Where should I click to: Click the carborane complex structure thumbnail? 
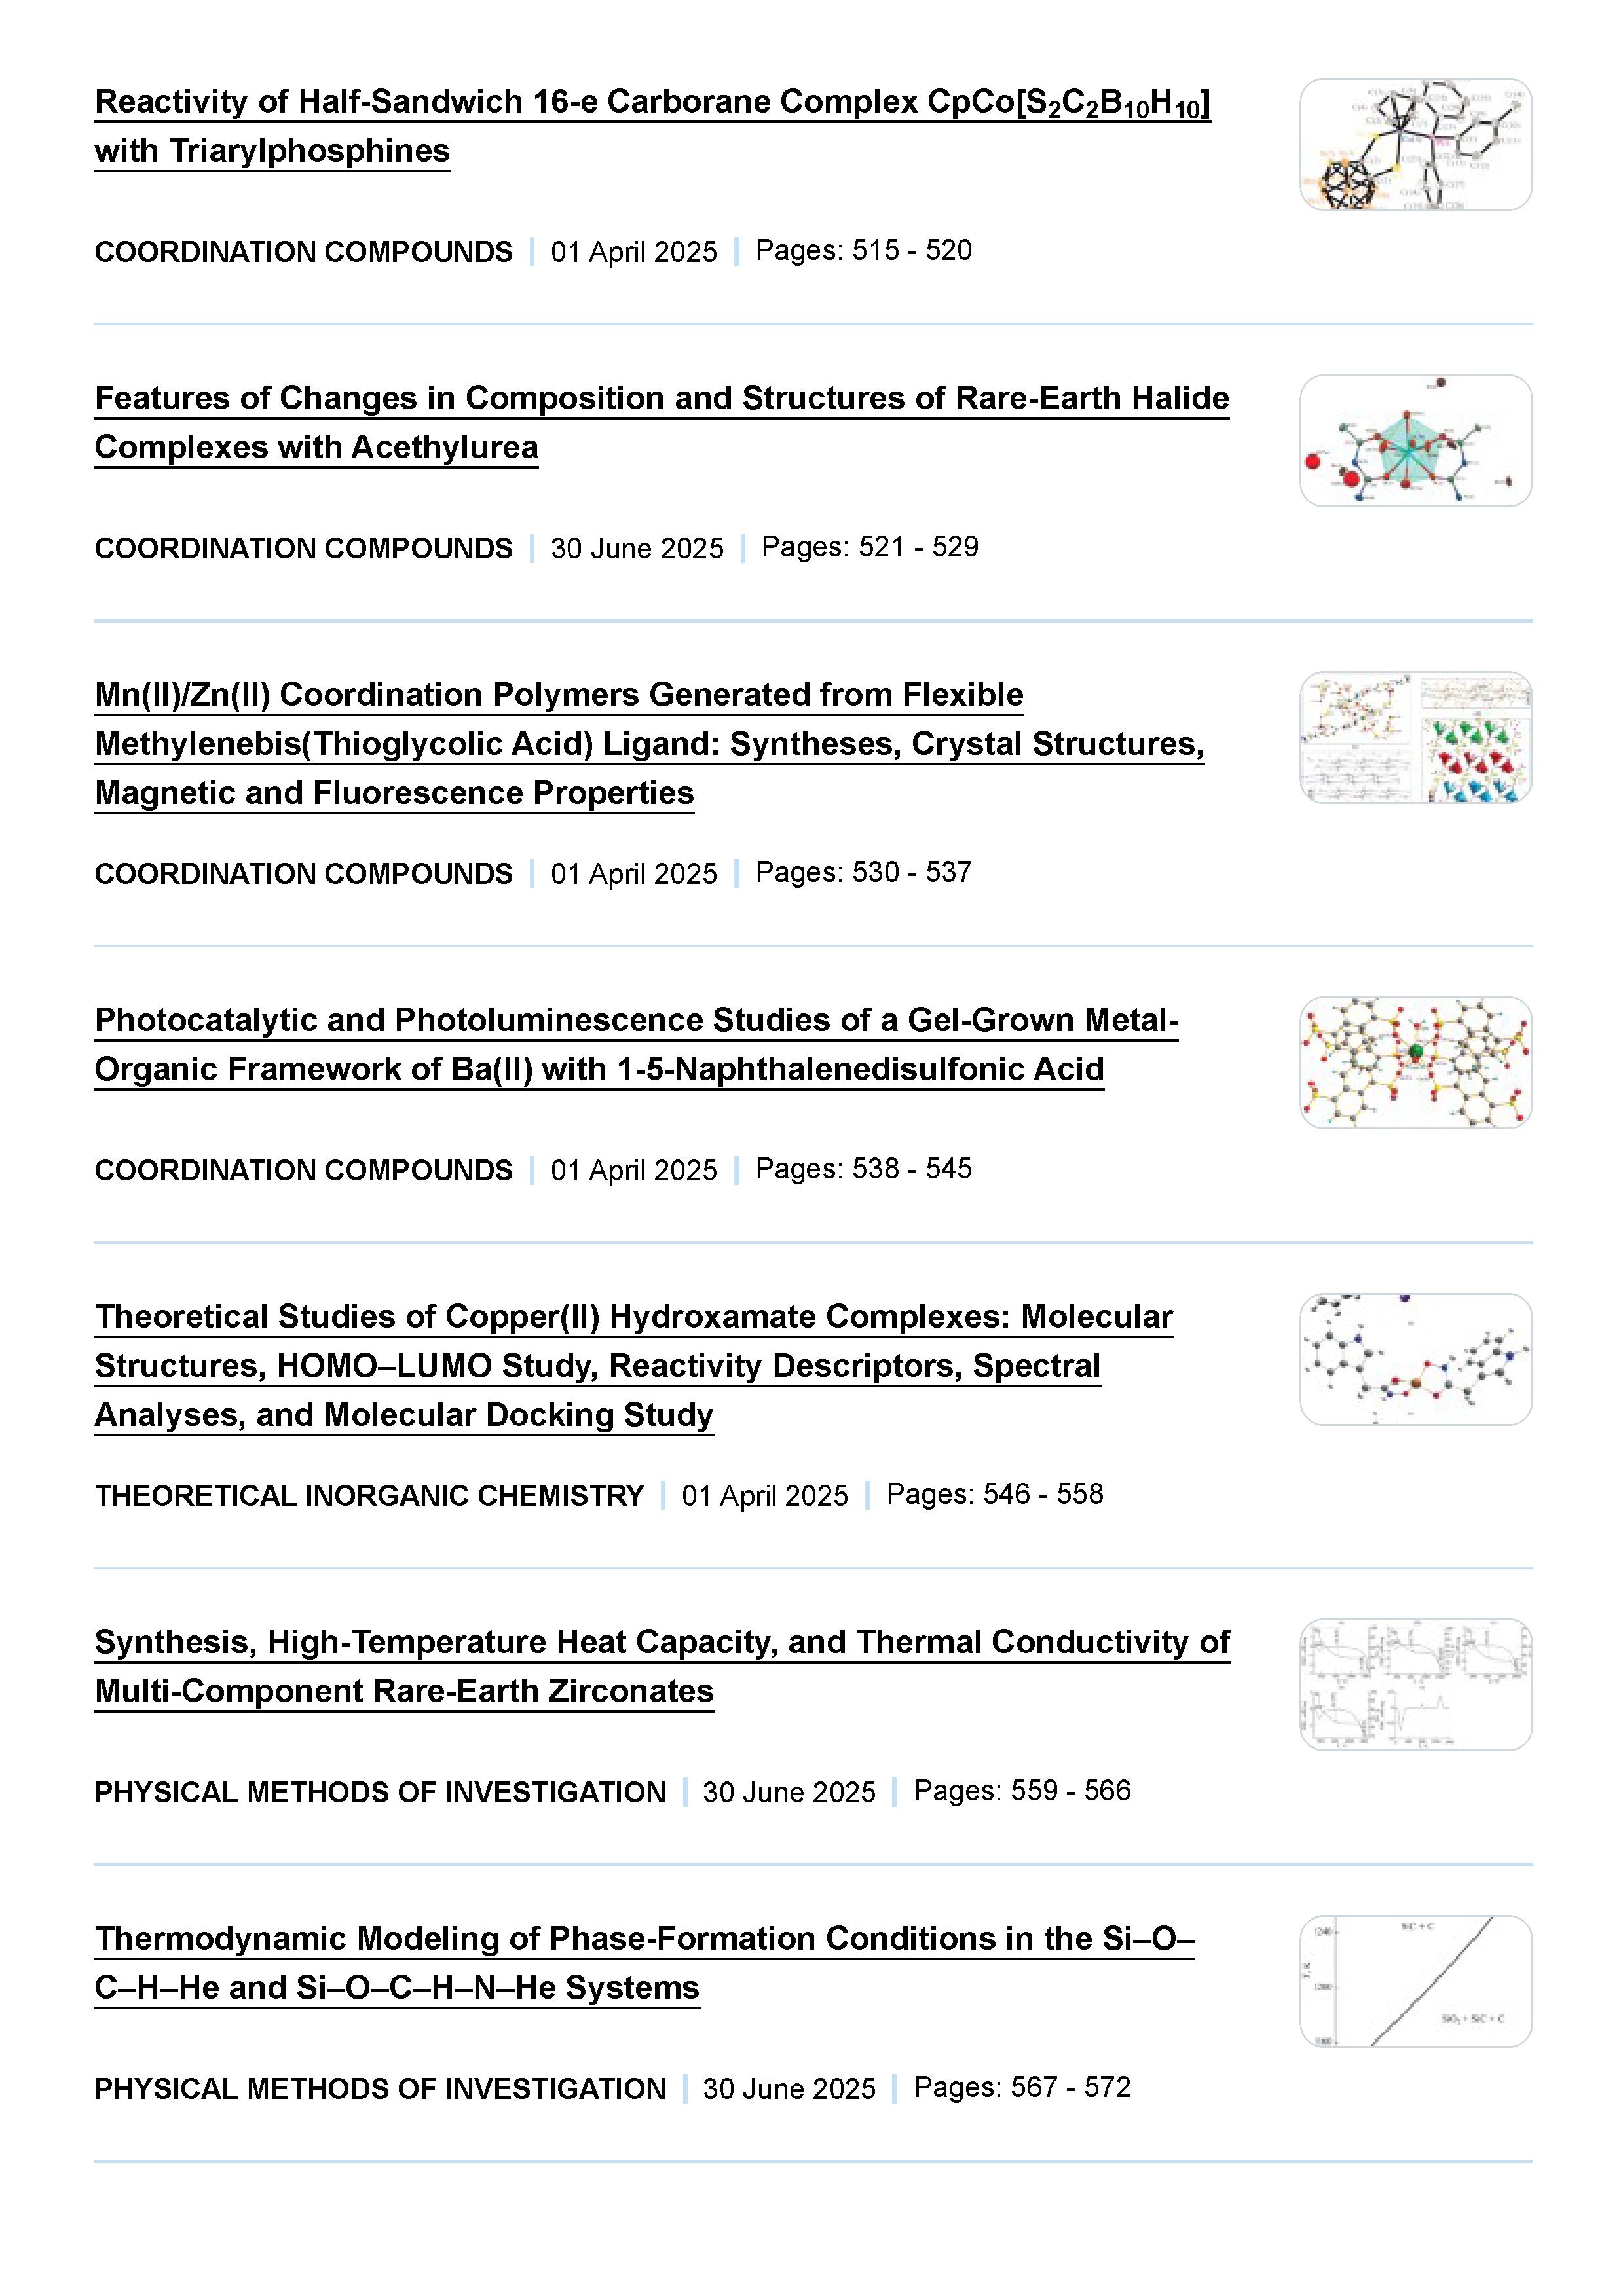tap(1415, 145)
